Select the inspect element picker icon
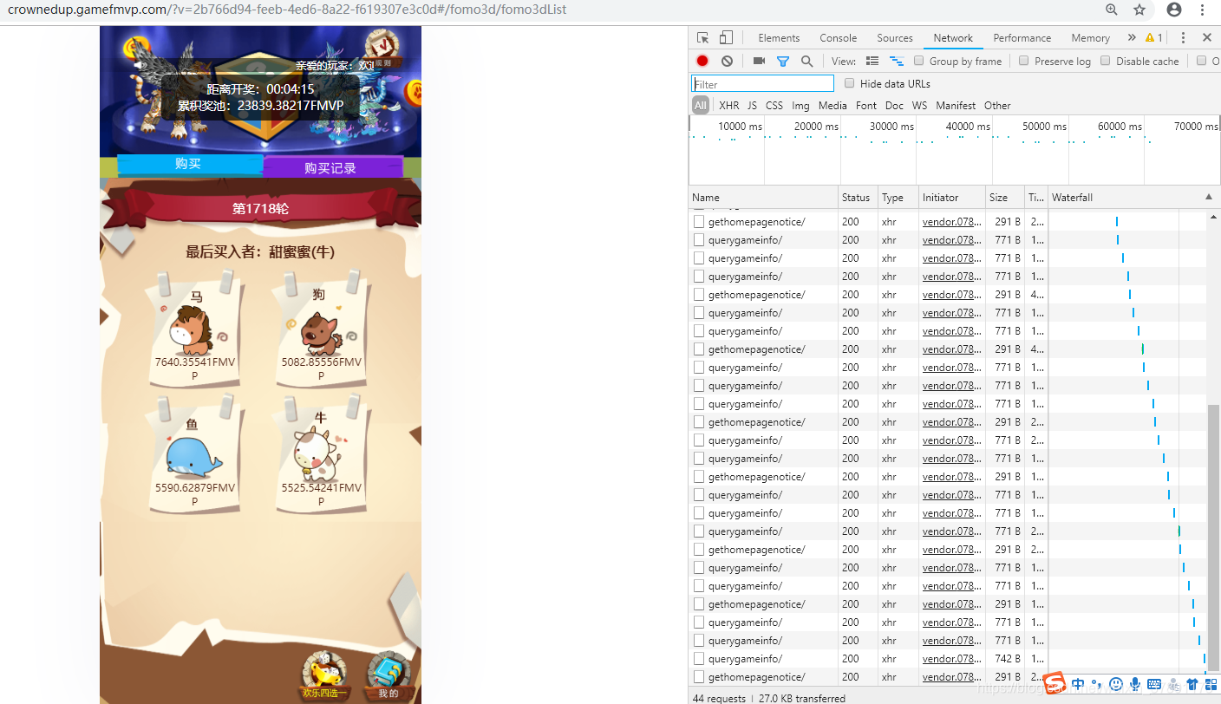This screenshot has width=1221, height=704. click(x=703, y=37)
